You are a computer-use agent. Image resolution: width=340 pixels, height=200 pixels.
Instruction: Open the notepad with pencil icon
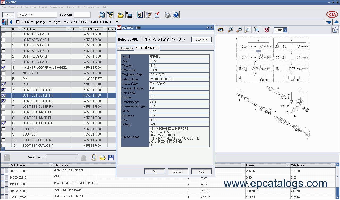click(x=148, y=15)
